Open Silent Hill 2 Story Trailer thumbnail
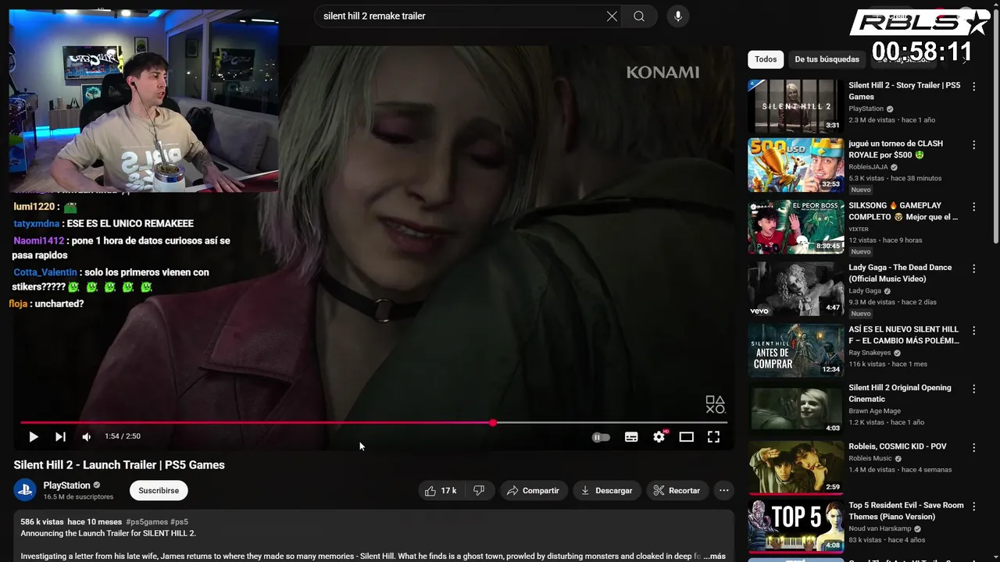Screen dimensions: 1000x562 795,106
